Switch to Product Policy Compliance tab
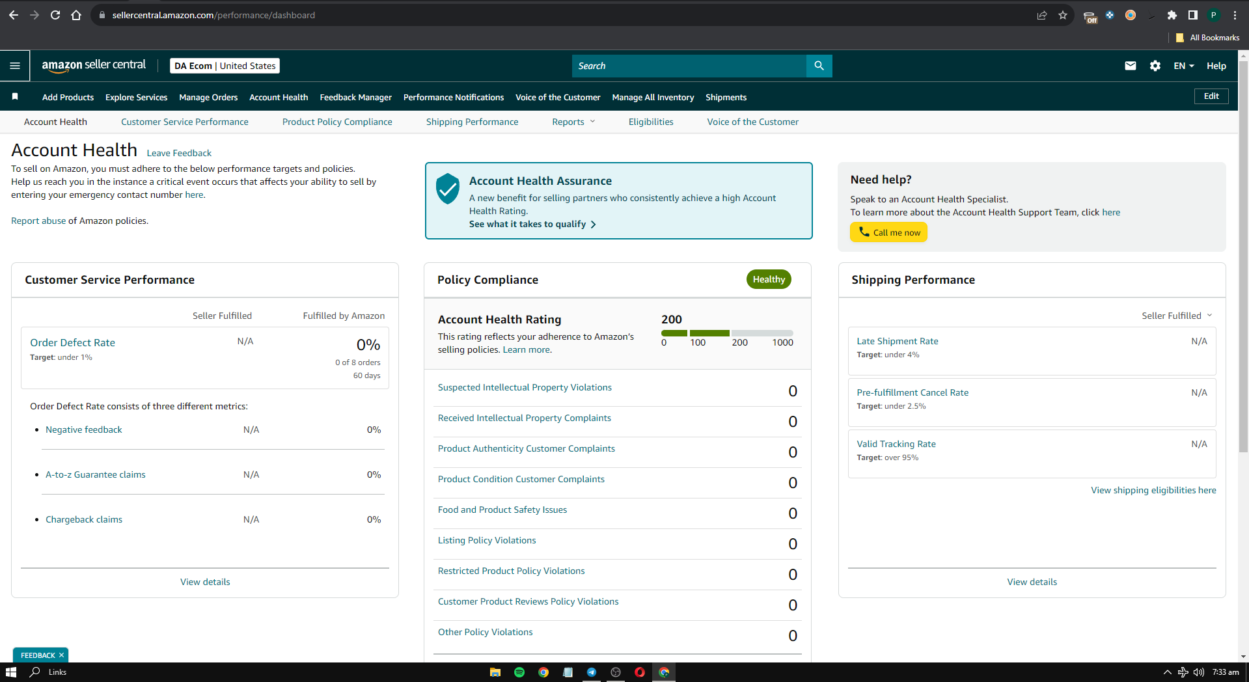The image size is (1249, 682). click(x=337, y=122)
